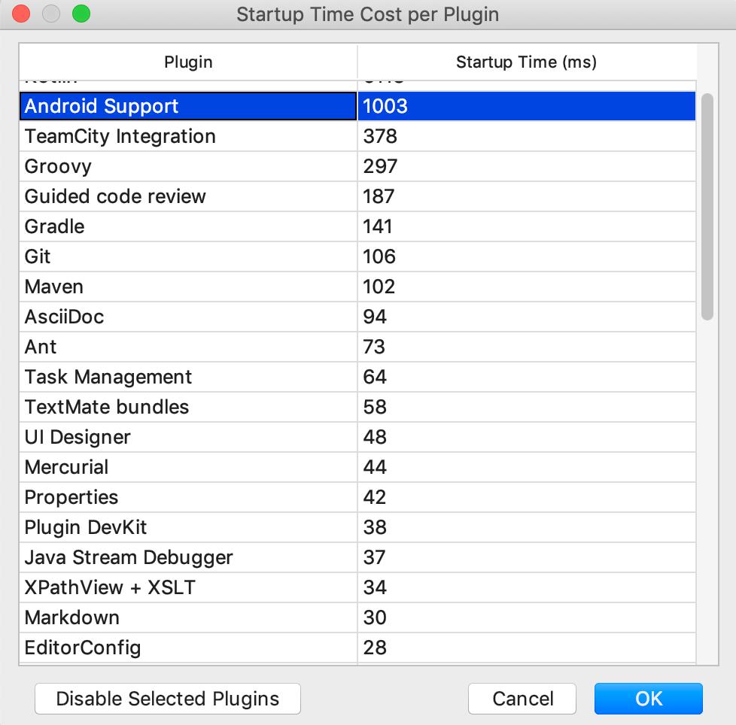
Task: Click Disable Selected Plugins button
Action: (x=168, y=698)
